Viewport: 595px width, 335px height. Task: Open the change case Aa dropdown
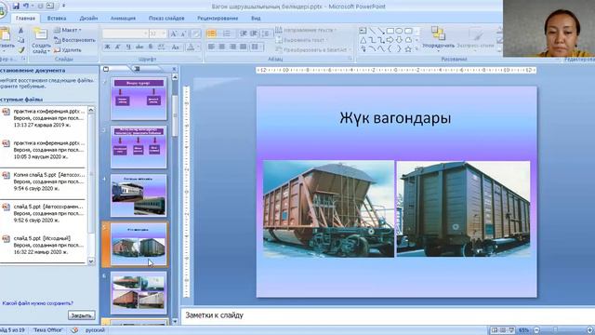click(176, 47)
